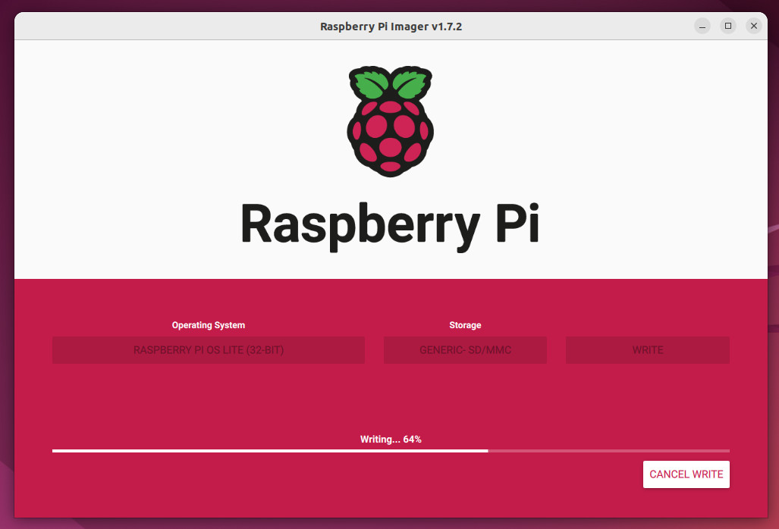779x529 pixels.
Task: Minimize the Raspberry Pi Imager window
Action: click(702, 26)
